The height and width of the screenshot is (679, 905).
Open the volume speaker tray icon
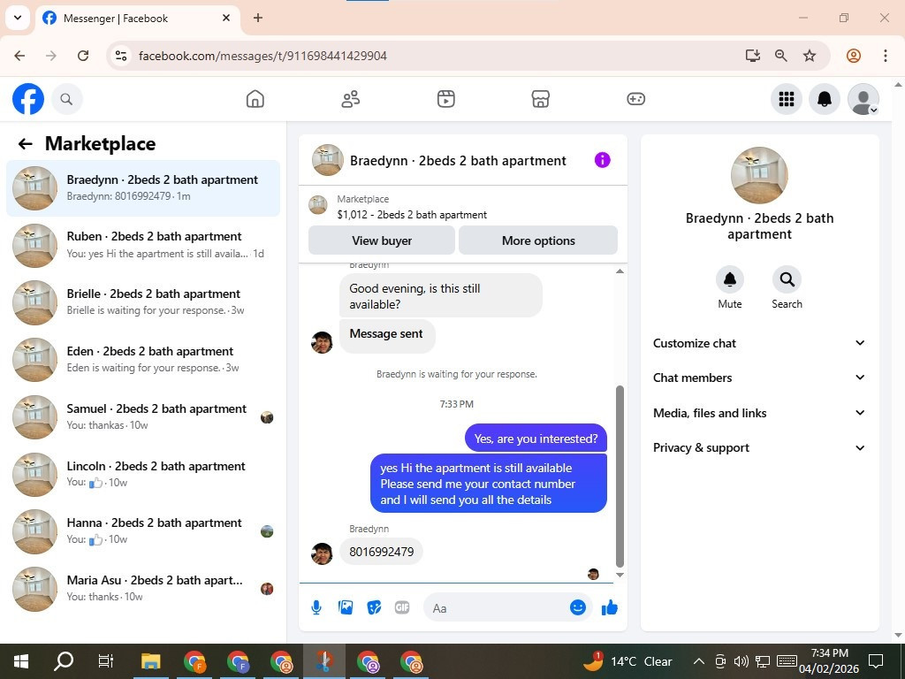coord(741,661)
